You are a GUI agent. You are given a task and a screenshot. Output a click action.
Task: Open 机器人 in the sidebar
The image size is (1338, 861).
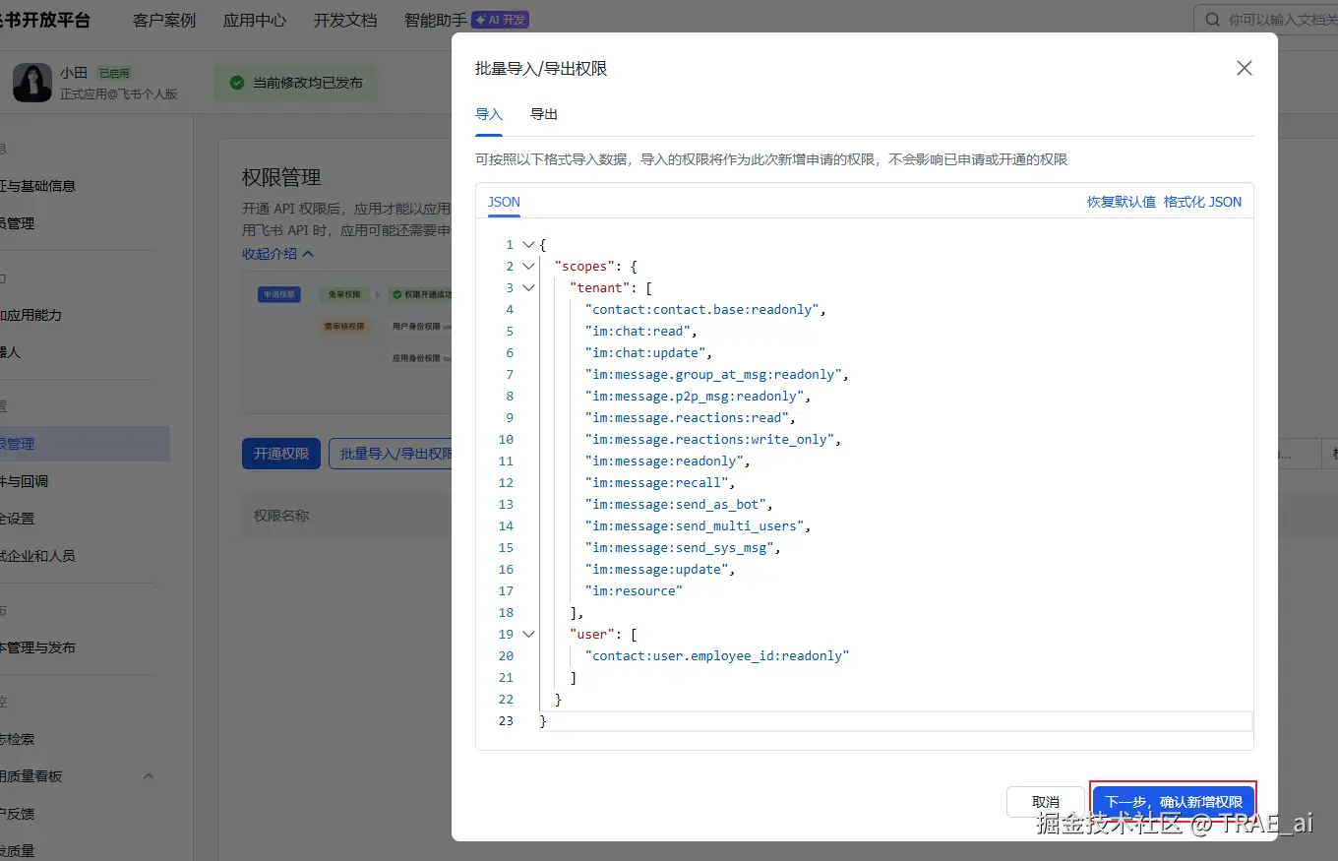click(10, 351)
